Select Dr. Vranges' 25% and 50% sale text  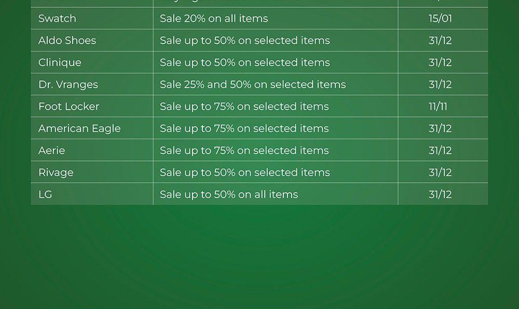(x=253, y=85)
